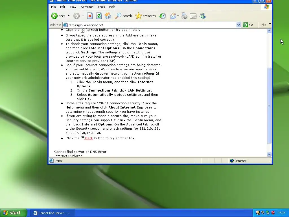
Task: Open the File menu
Action: pos(53,7)
